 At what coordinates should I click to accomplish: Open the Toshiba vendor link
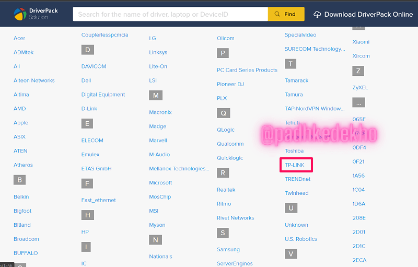294,151
